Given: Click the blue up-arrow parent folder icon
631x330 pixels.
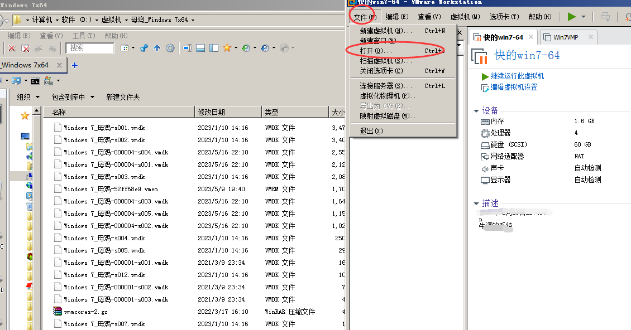Looking at the screenshot, I should coord(157,48).
